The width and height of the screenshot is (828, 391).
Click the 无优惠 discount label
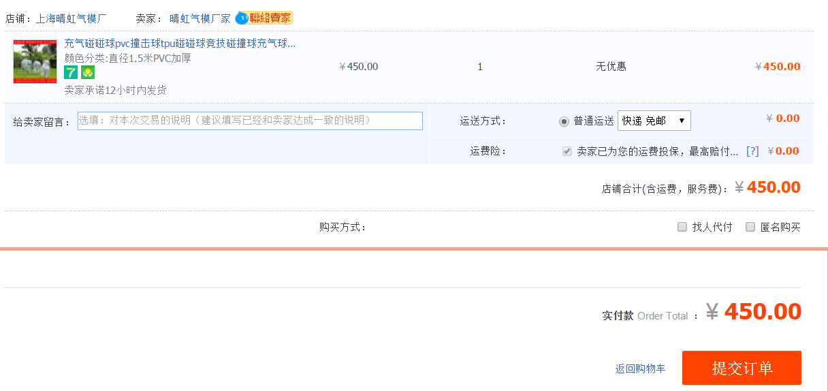611,67
